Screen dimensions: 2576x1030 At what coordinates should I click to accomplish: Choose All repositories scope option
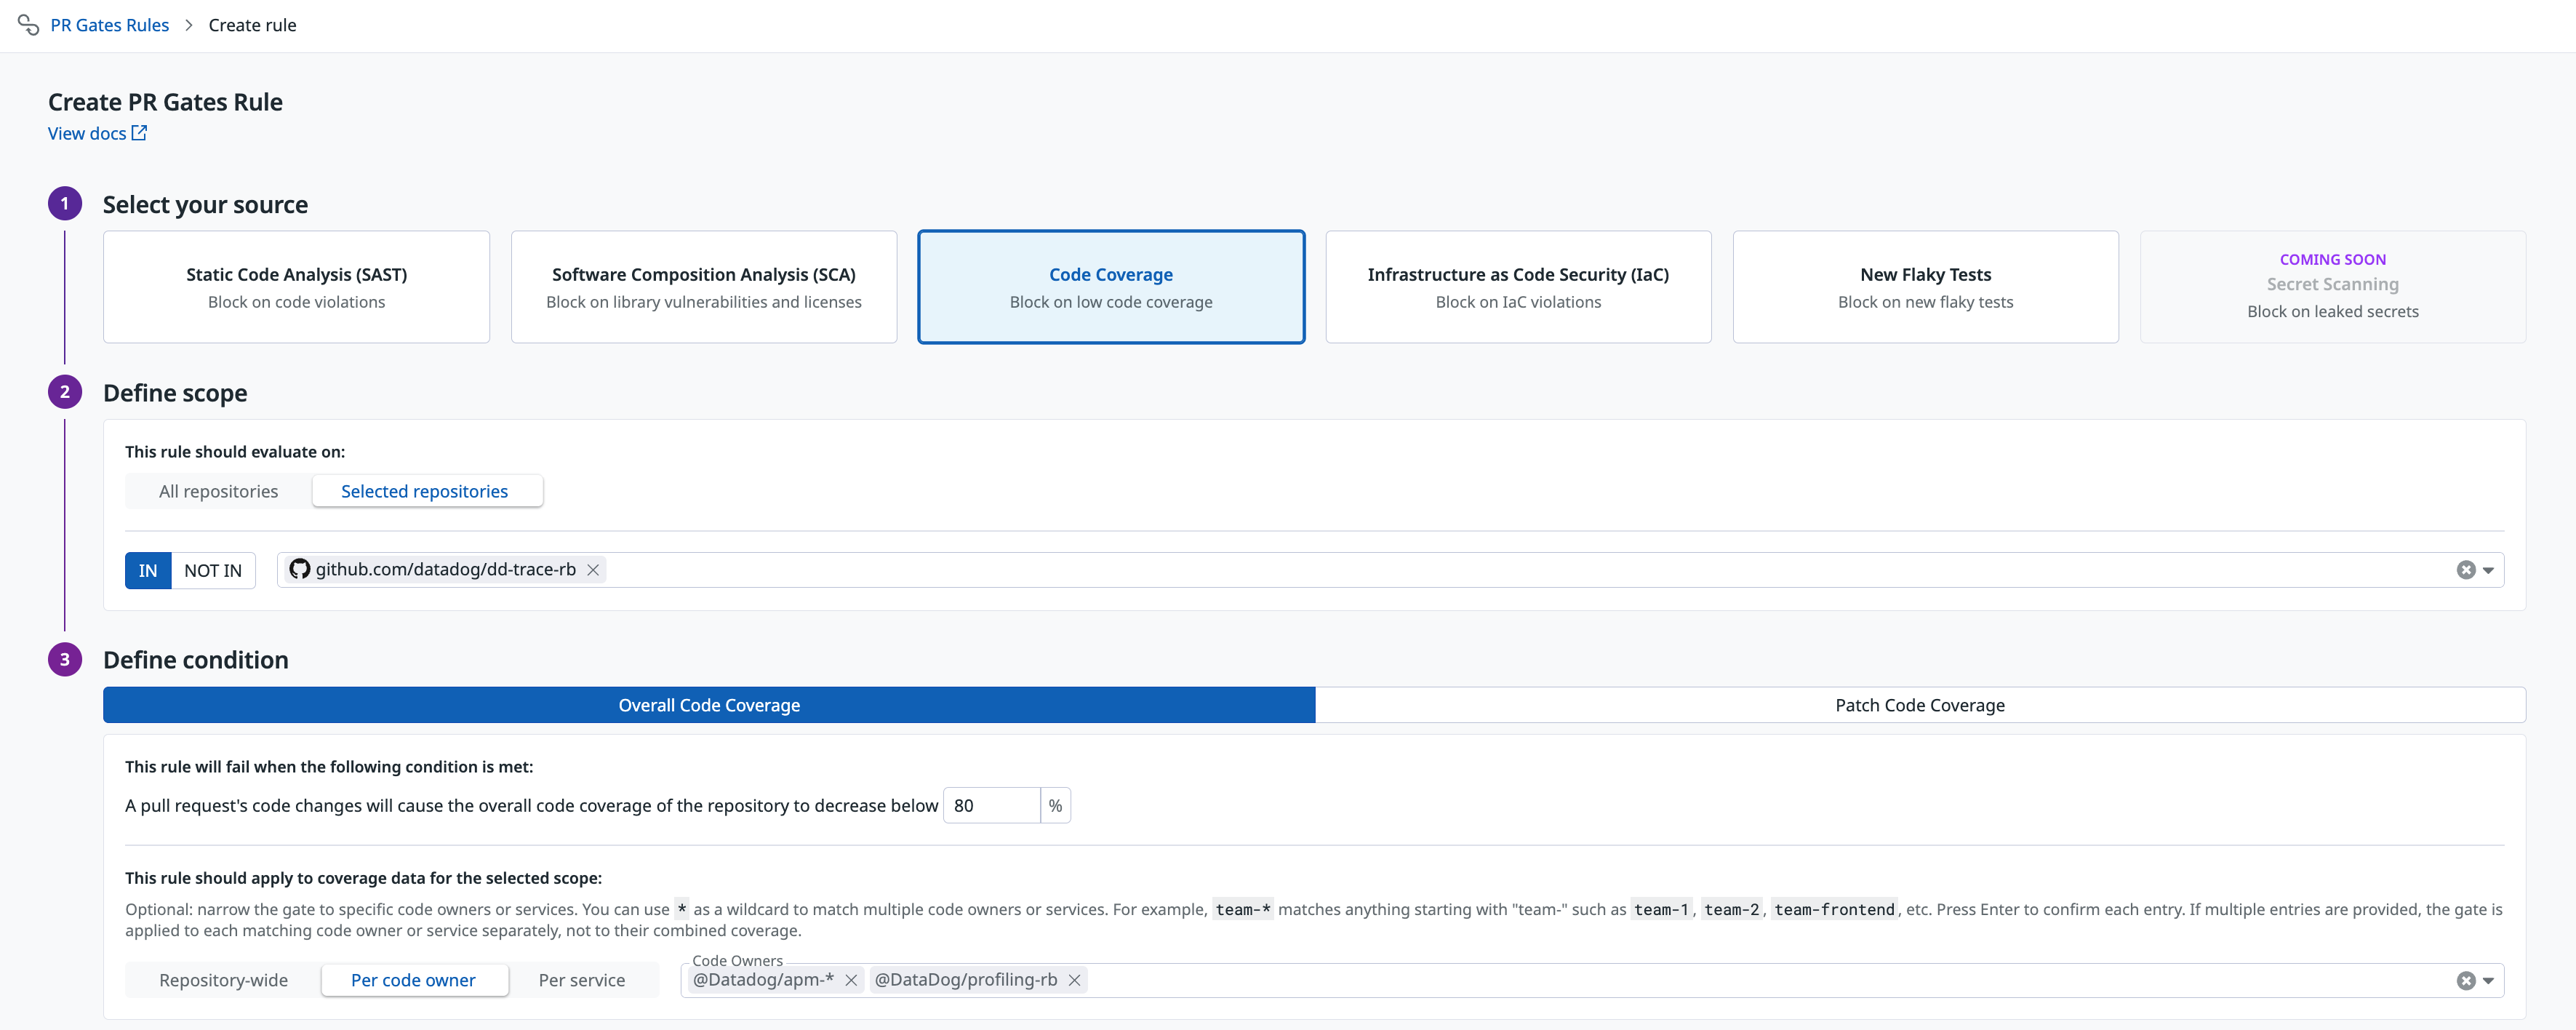pos(218,491)
